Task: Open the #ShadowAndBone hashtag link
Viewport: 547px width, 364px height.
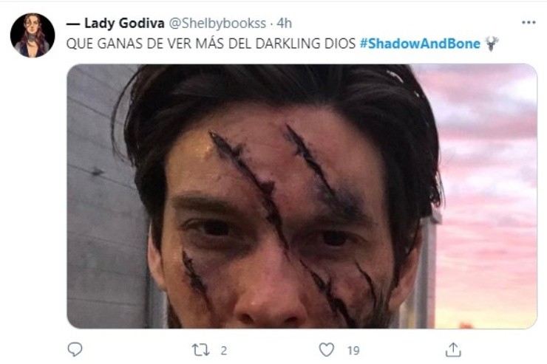Action: point(419,44)
